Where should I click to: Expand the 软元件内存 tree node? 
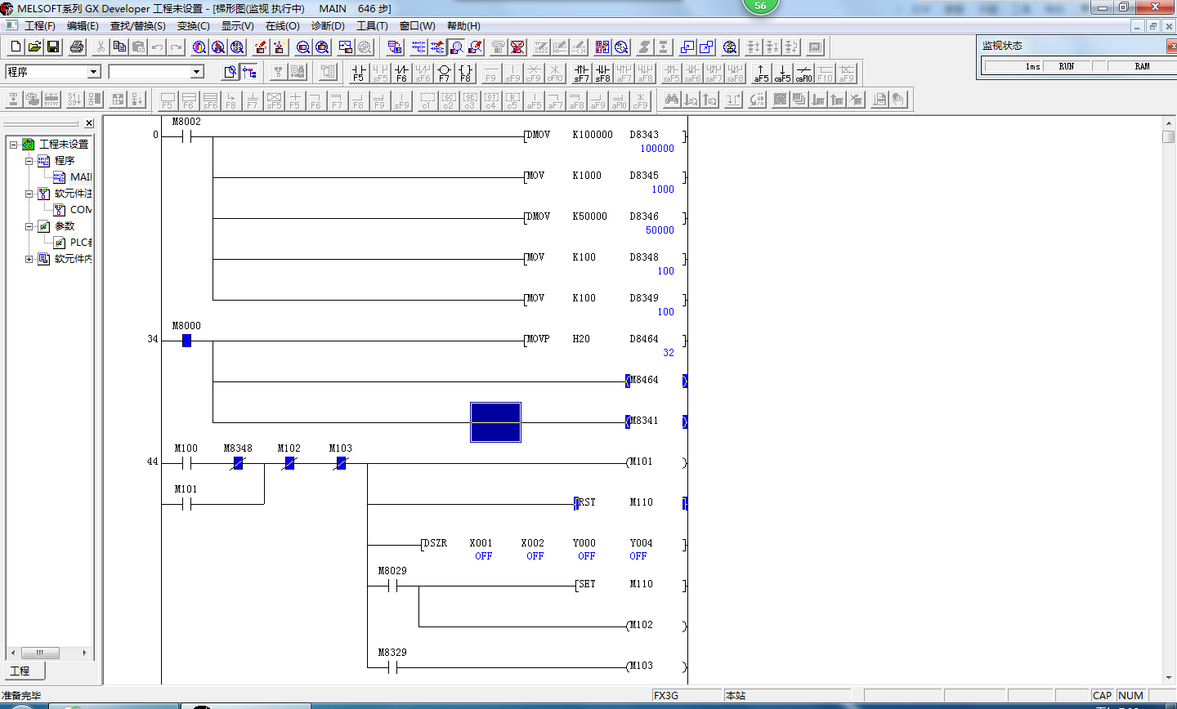coord(29,259)
